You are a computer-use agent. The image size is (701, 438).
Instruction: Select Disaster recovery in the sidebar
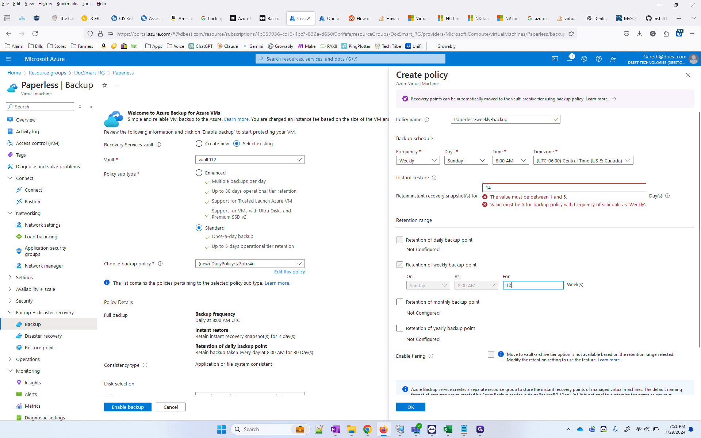(x=43, y=336)
